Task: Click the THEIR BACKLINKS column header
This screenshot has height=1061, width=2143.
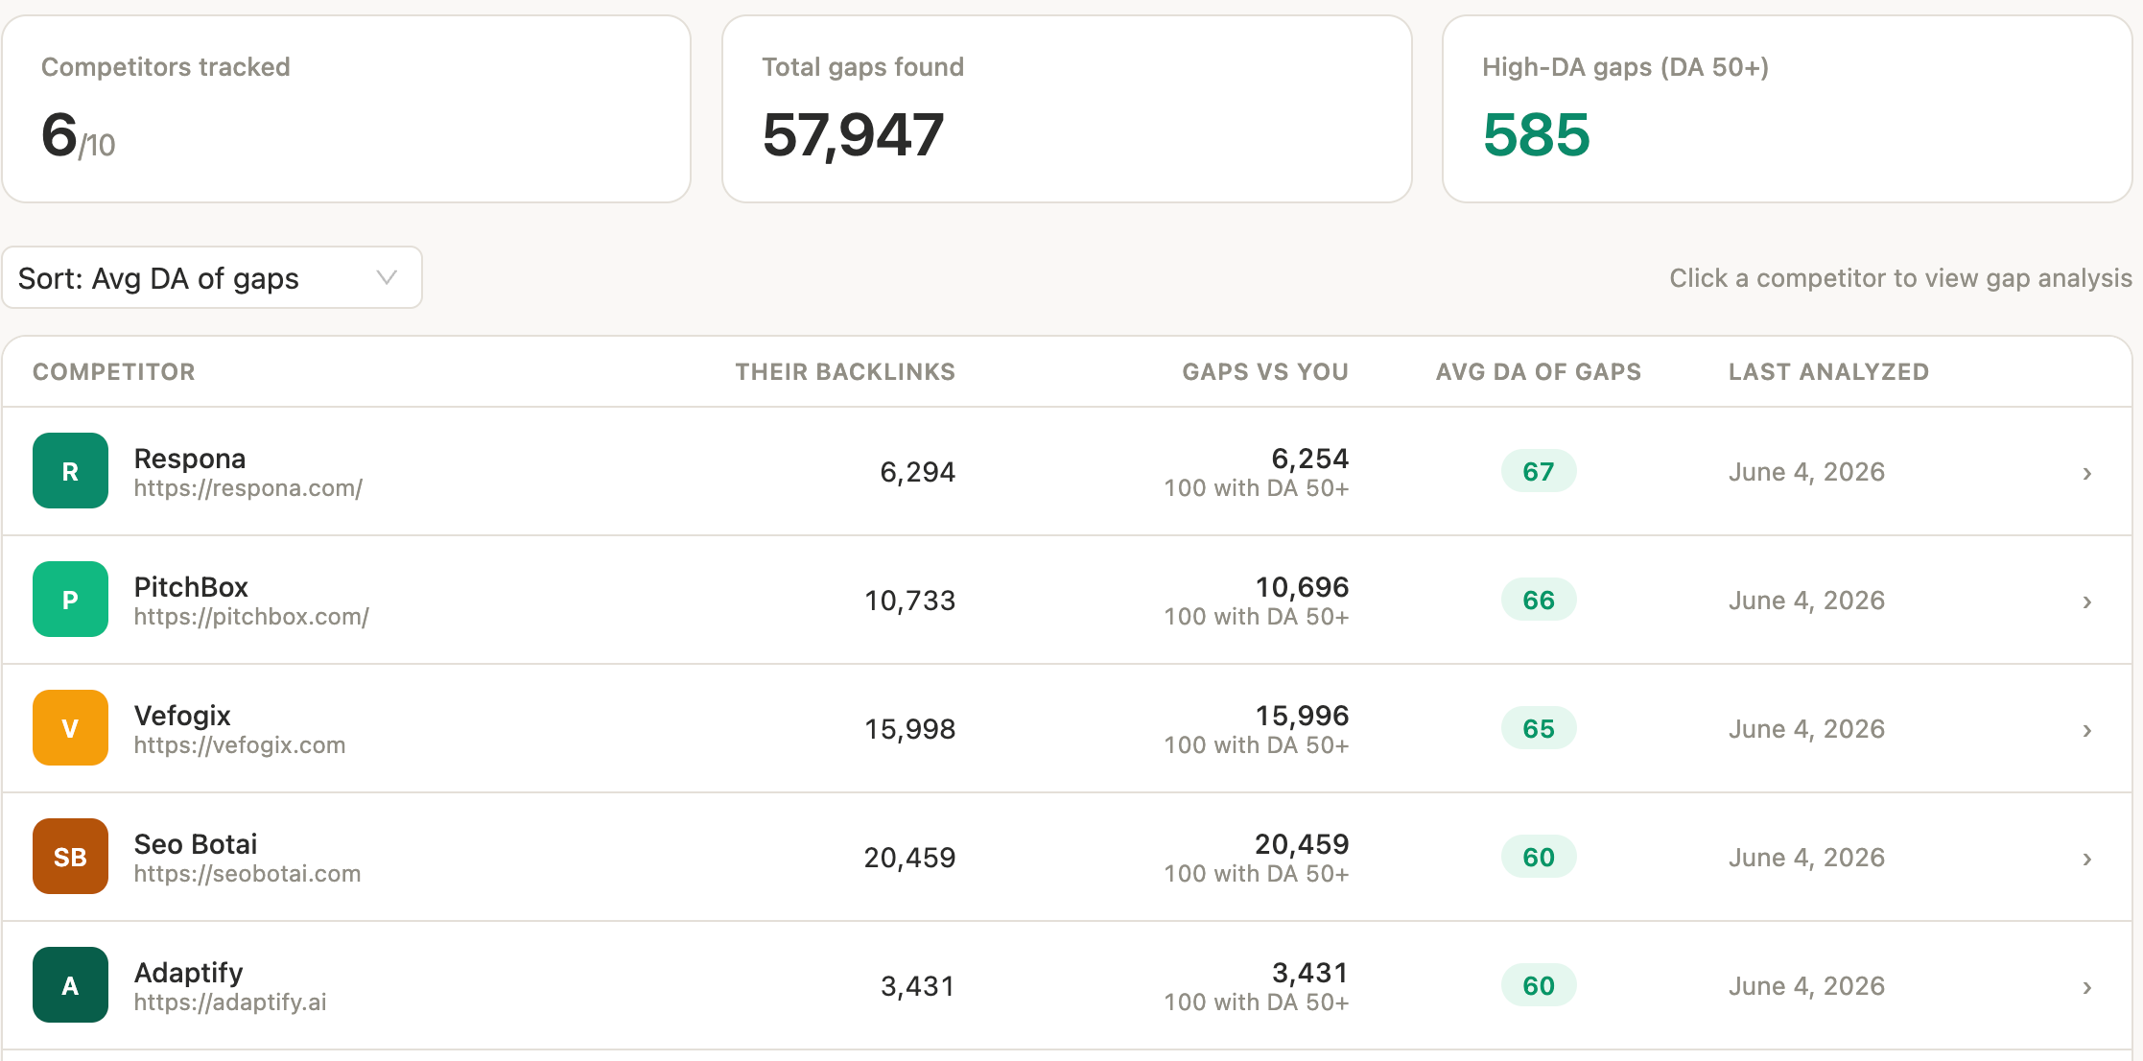Action: pyautogui.click(x=845, y=372)
